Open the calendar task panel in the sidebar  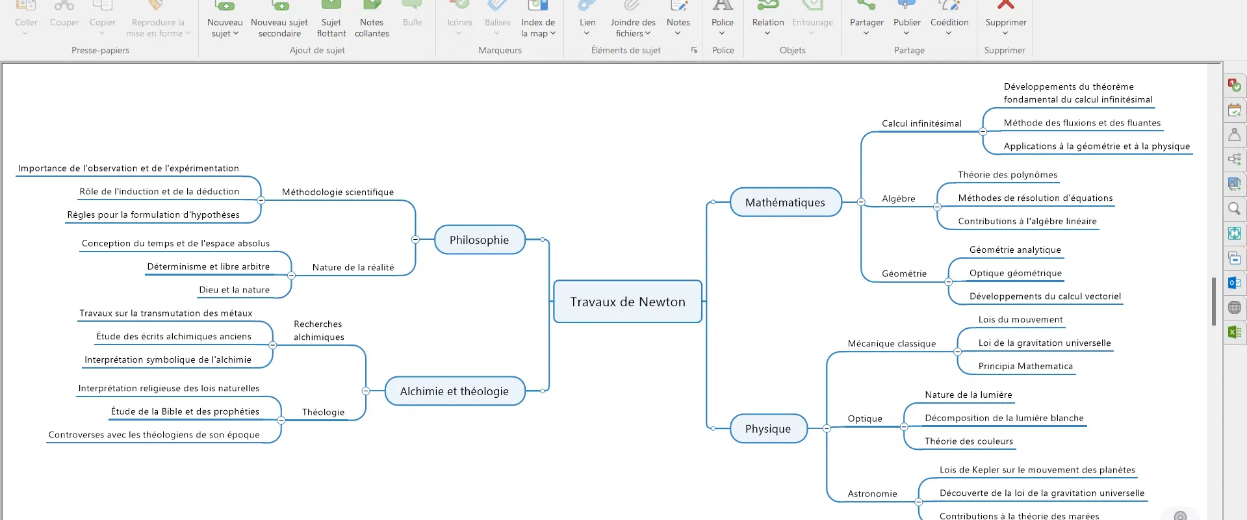[x=1234, y=110]
